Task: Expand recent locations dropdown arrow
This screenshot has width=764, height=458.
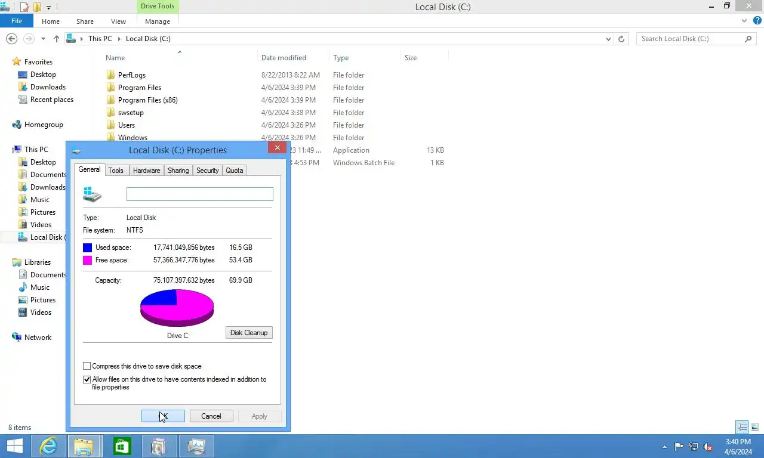Action: coord(43,39)
